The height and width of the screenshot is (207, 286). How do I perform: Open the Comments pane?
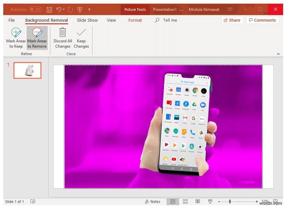pyautogui.click(x=262, y=20)
